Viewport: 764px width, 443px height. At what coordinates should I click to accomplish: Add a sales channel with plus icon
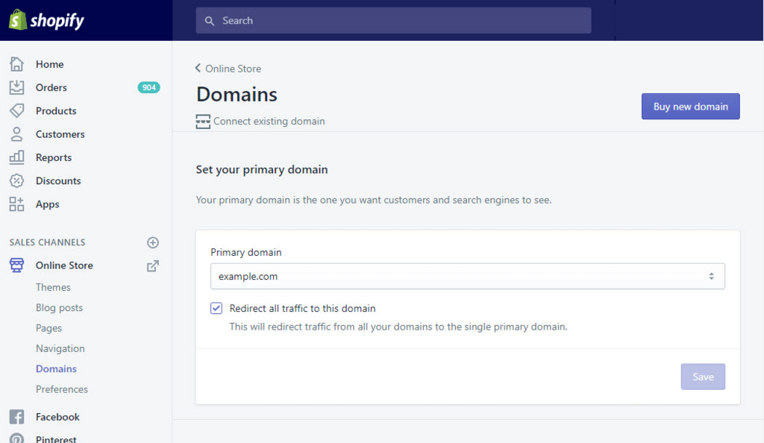[152, 242]
